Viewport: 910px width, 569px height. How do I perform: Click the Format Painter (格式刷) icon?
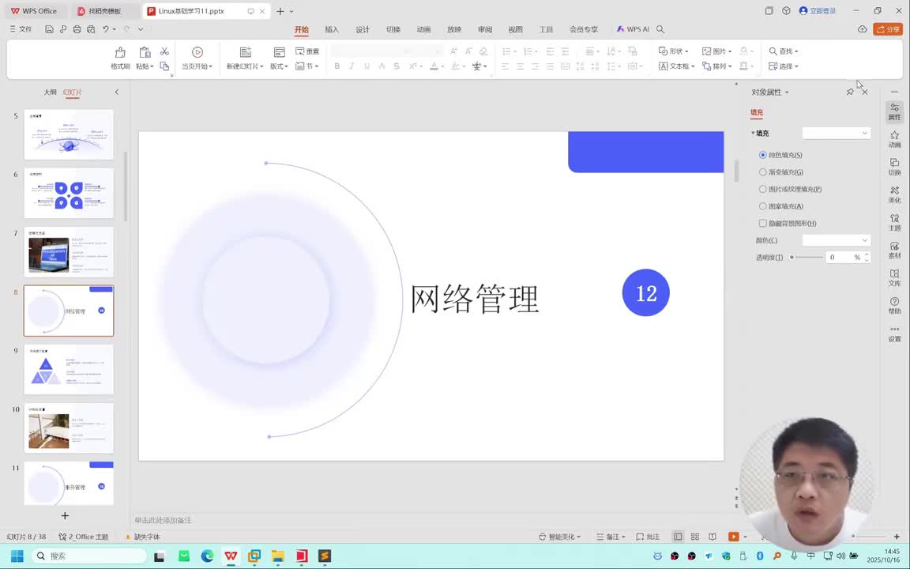(x=120, y=53)
